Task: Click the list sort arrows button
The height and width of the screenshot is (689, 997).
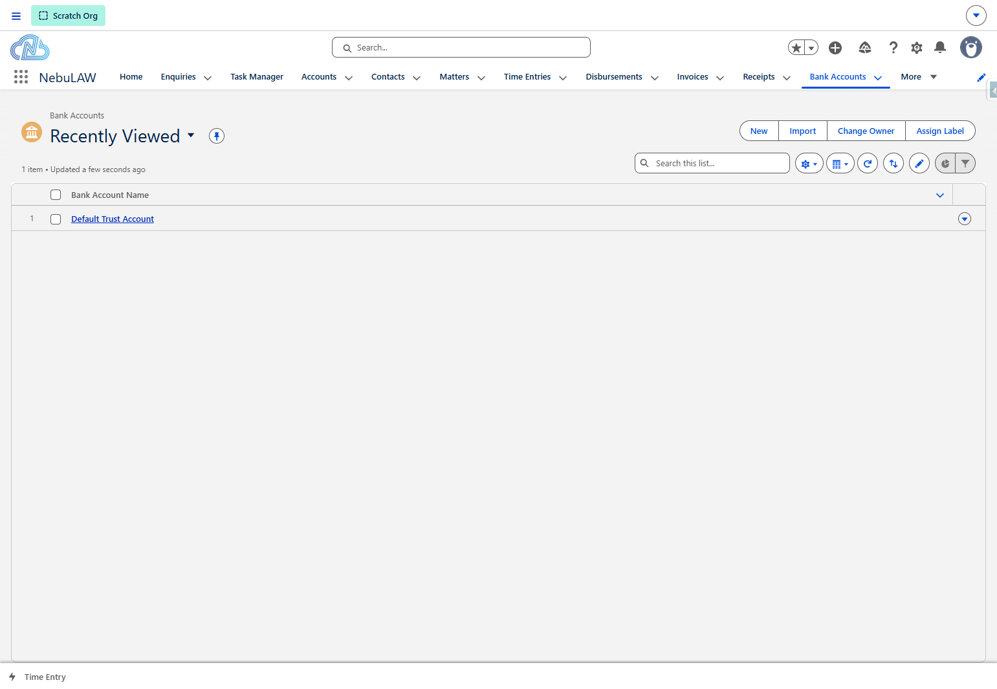Action: coord(893,164)
